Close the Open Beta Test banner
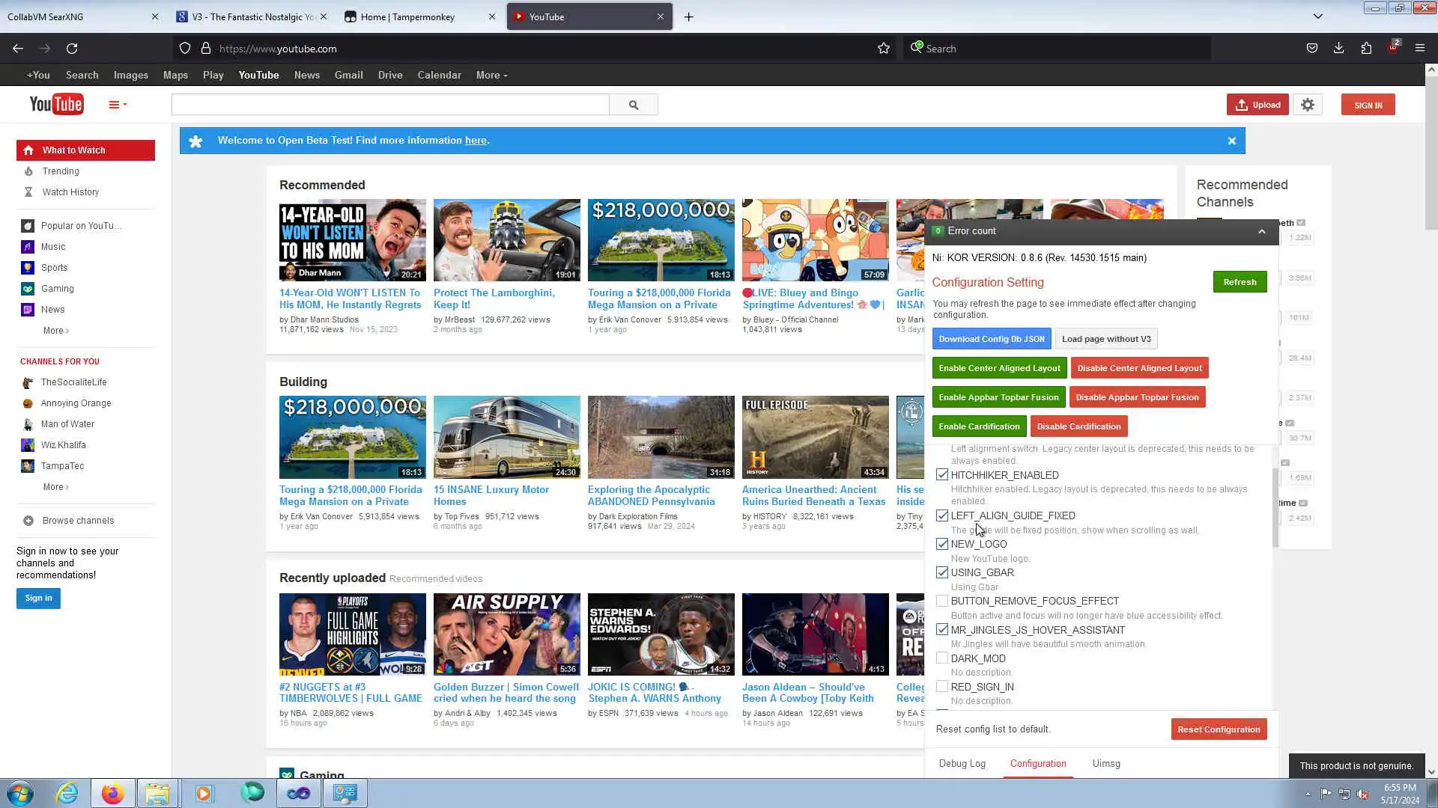The height and width of the screenshot is (808, 1438). pos(1232,141)
